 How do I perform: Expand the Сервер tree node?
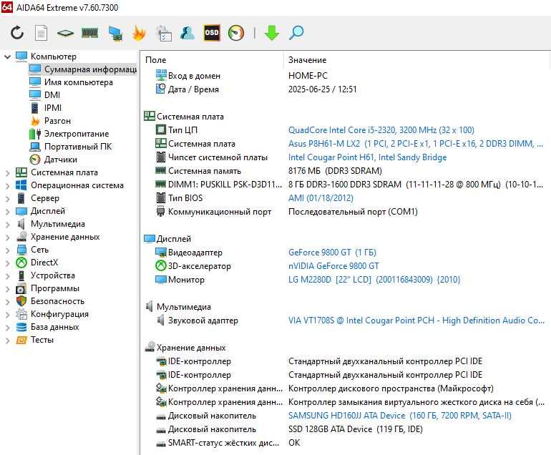tap(7, 198)
